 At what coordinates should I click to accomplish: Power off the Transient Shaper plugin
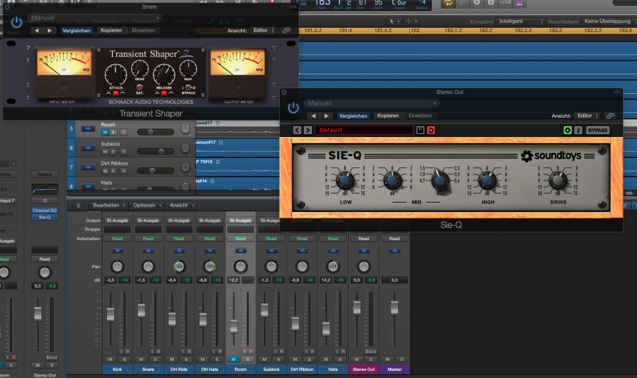tap(16, 22)
